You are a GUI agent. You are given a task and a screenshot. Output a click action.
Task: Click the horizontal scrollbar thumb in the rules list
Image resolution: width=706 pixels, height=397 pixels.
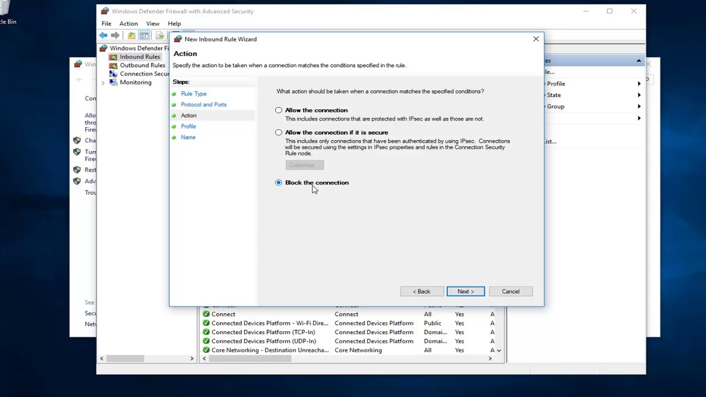(250, 358)
